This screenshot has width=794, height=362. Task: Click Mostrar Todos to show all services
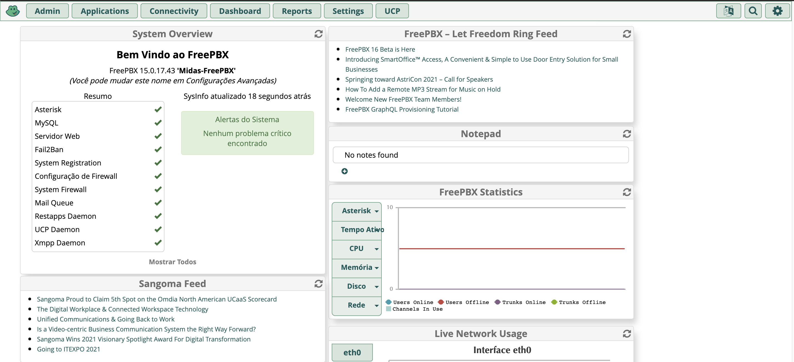[x=173, y=262]
